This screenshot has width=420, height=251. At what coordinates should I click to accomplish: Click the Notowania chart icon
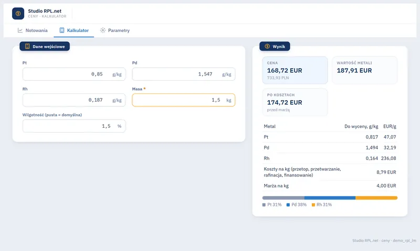[20, 30]
